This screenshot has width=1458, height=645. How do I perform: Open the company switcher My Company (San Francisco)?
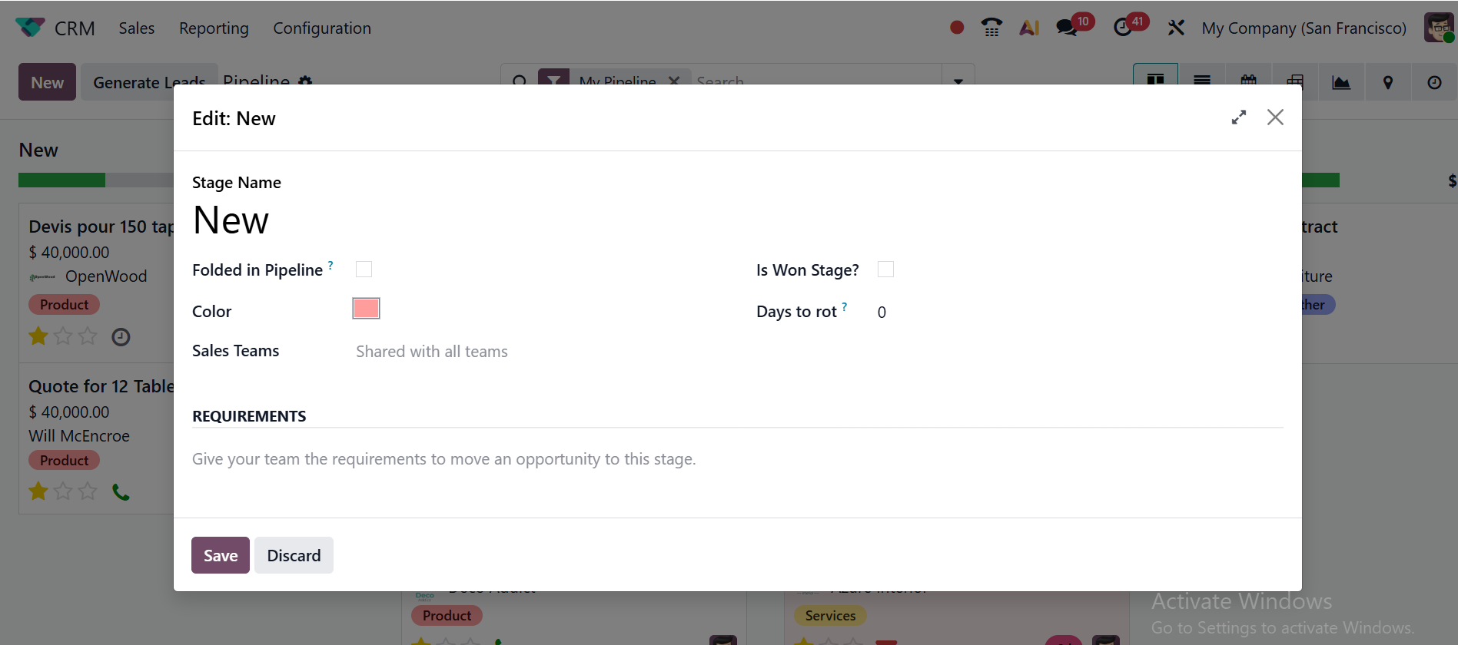point(1304,28)
